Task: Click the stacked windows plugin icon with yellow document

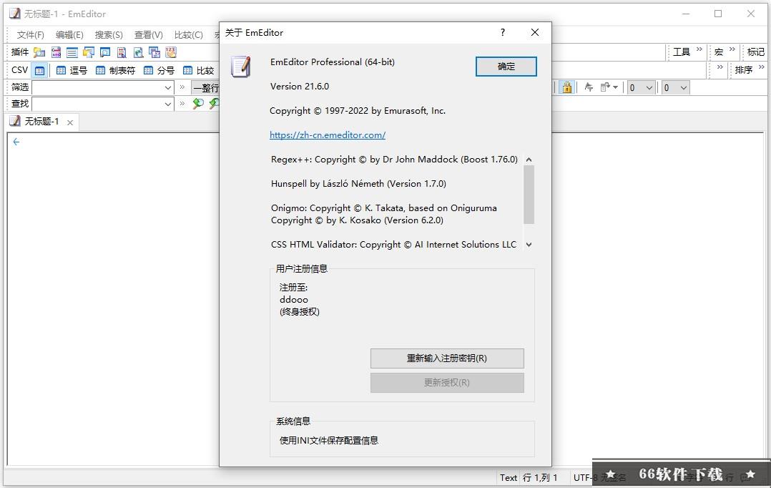Action: click(89, 52)
